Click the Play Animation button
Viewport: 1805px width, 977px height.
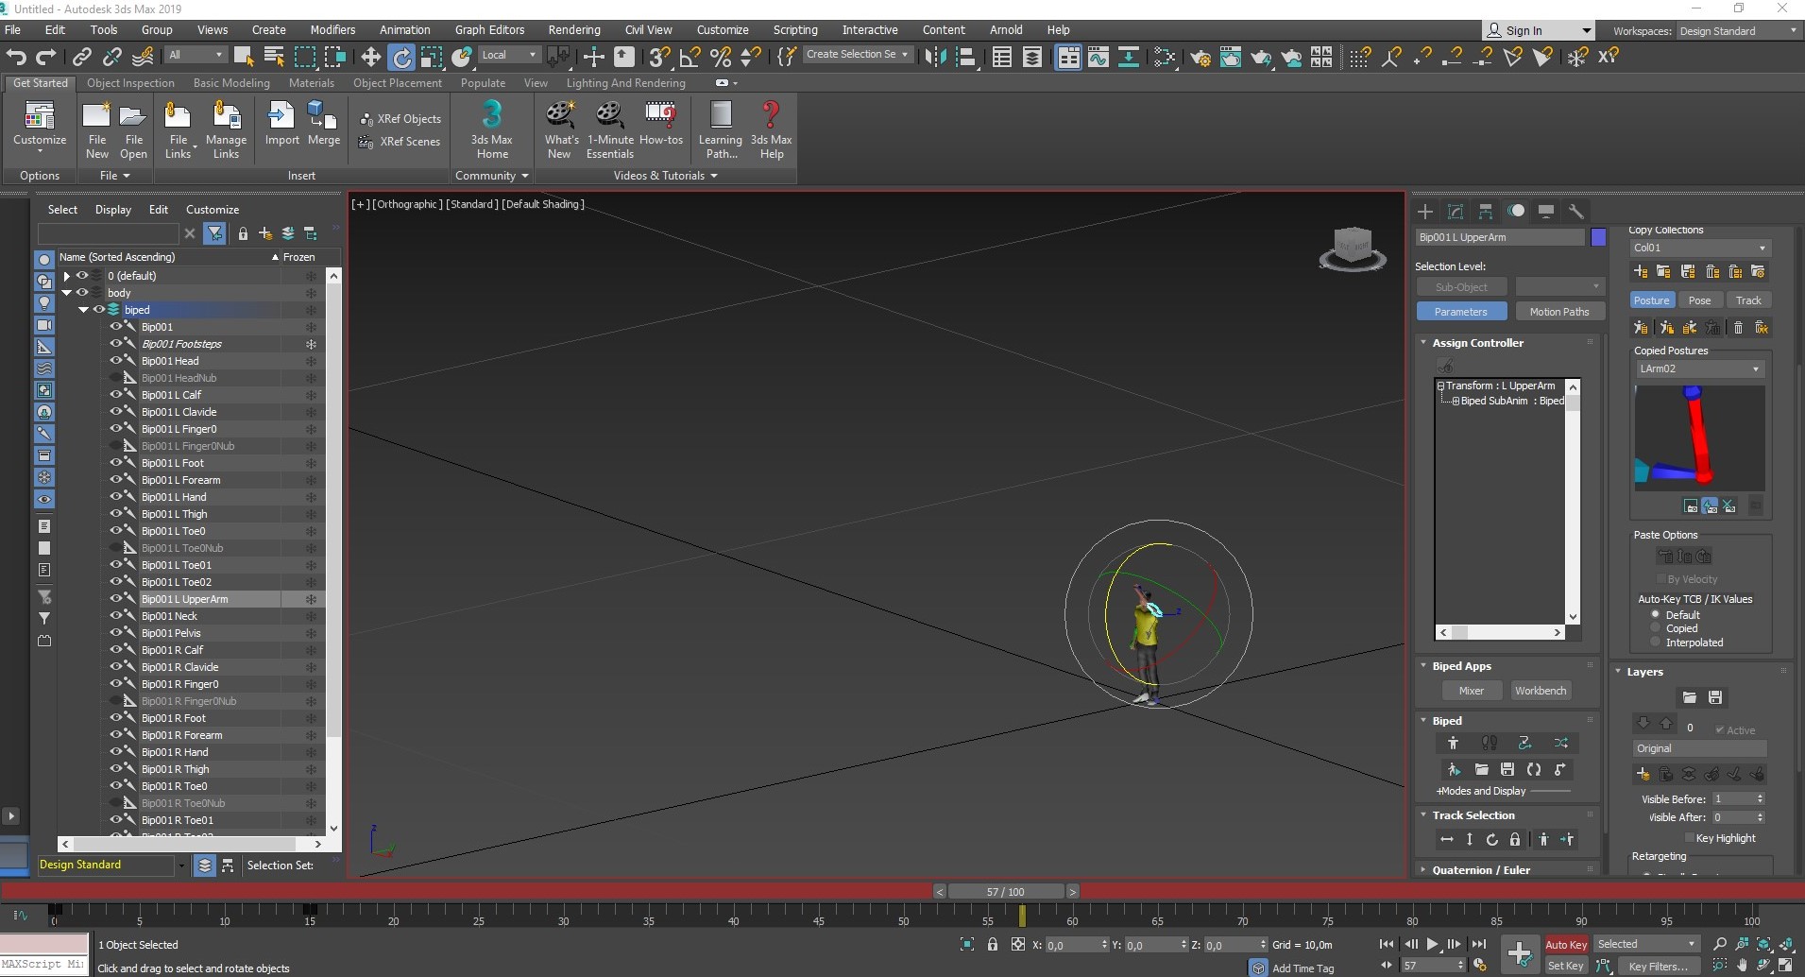pos(1432,944)
